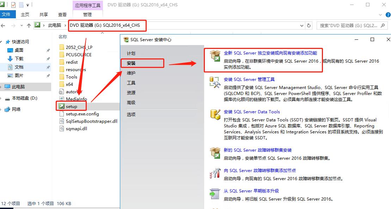Expand the address bar history dropdown

pyautogui.click(x=301, y=25)
